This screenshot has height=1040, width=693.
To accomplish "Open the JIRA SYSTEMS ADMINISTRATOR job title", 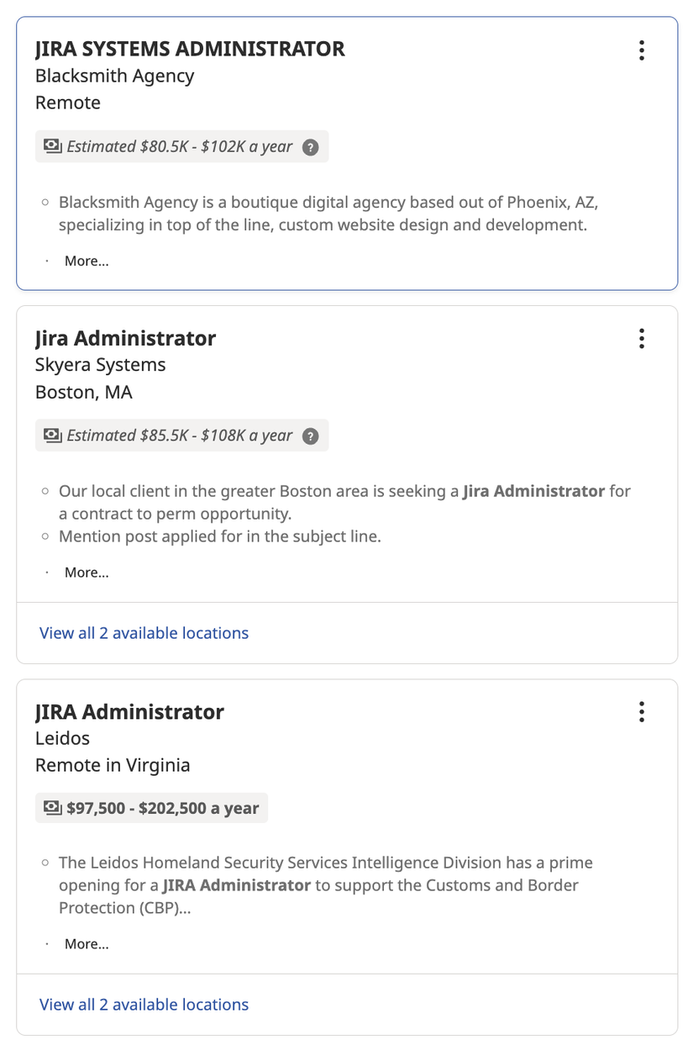I will 190,49.
